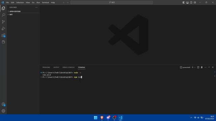Screen dimensions: 216x121
Task: Open the File menu
Action: 7,2
